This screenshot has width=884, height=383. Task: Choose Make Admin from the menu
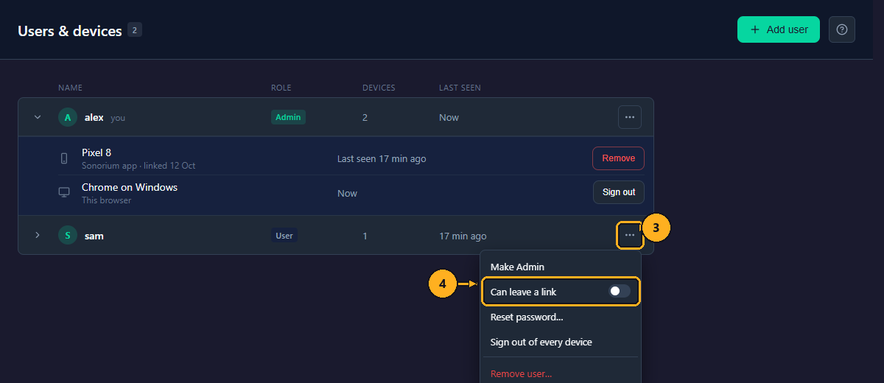(x=561, y=267)
